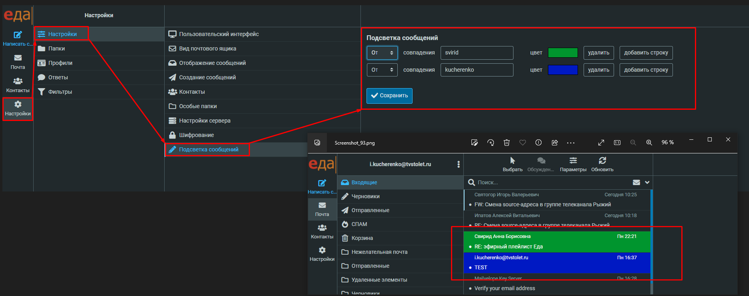The image size is (749, 296).
Task: Open Отображение сообщений preferences
Action: point(262,63)
